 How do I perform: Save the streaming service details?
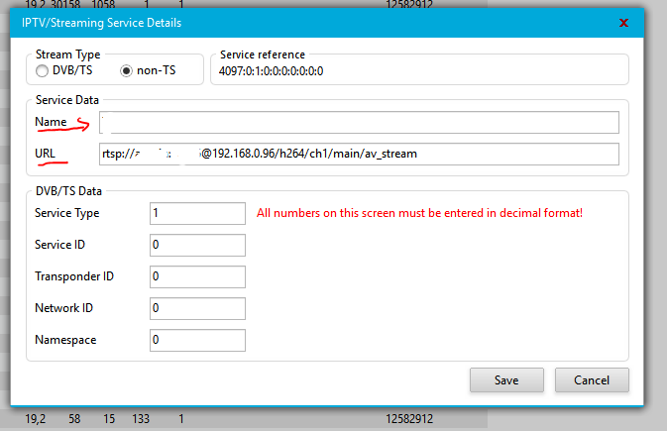(x=506, y=379)
